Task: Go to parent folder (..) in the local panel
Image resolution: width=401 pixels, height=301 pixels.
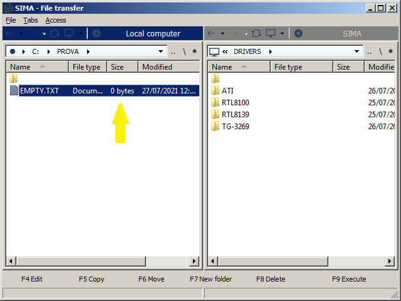Action: click(173, 51)
